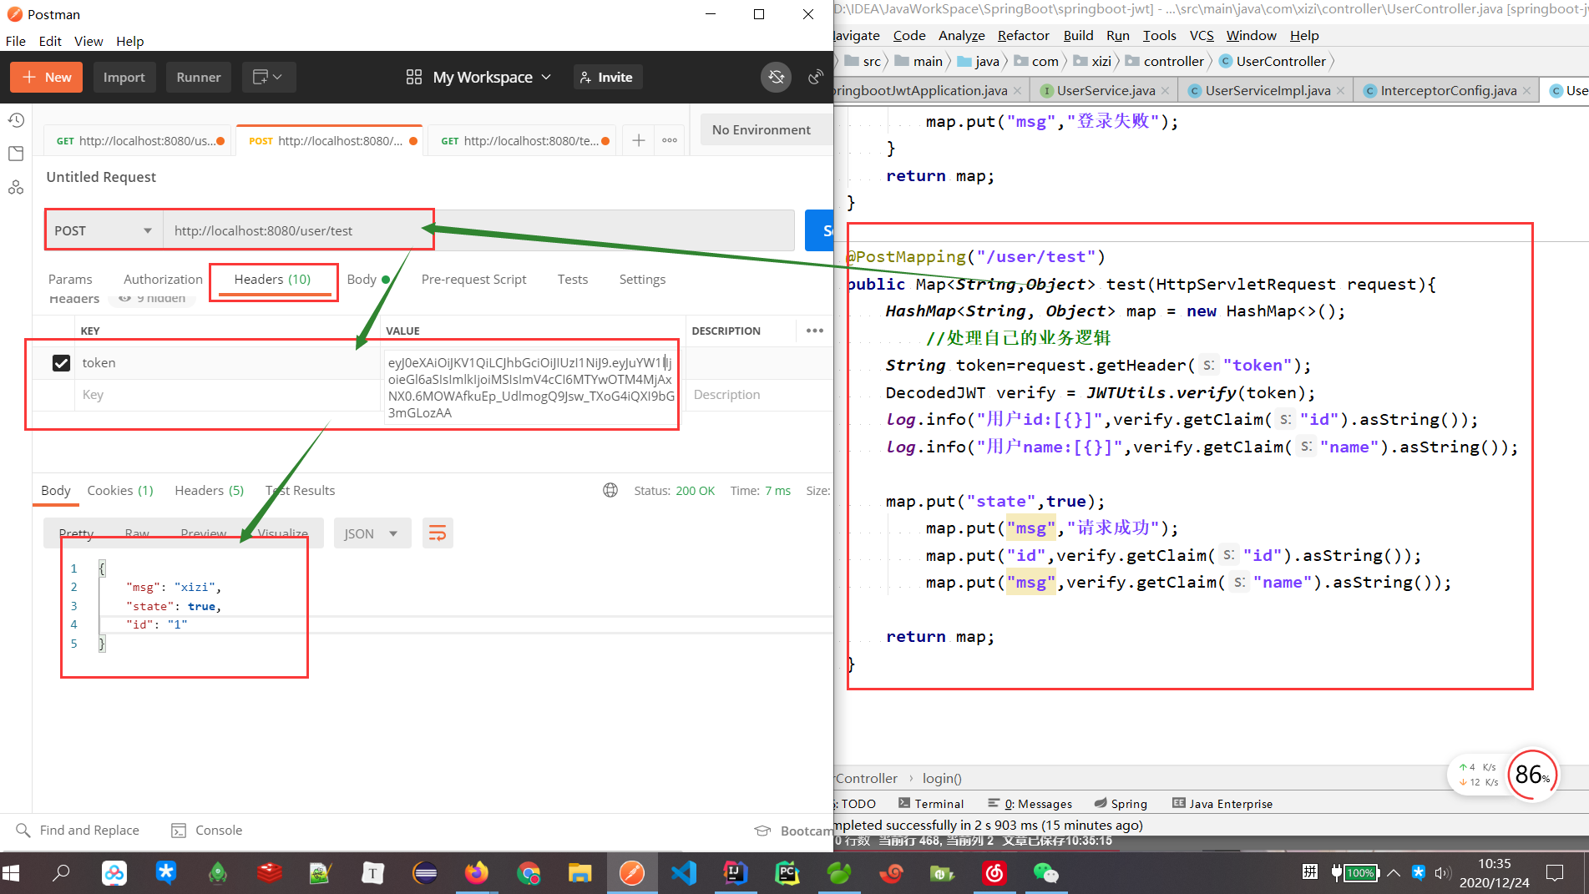The height and width of the screenshot is (894, 1589).
Task: Open the HTTP method POST dropdown
Action: point(104,230)
